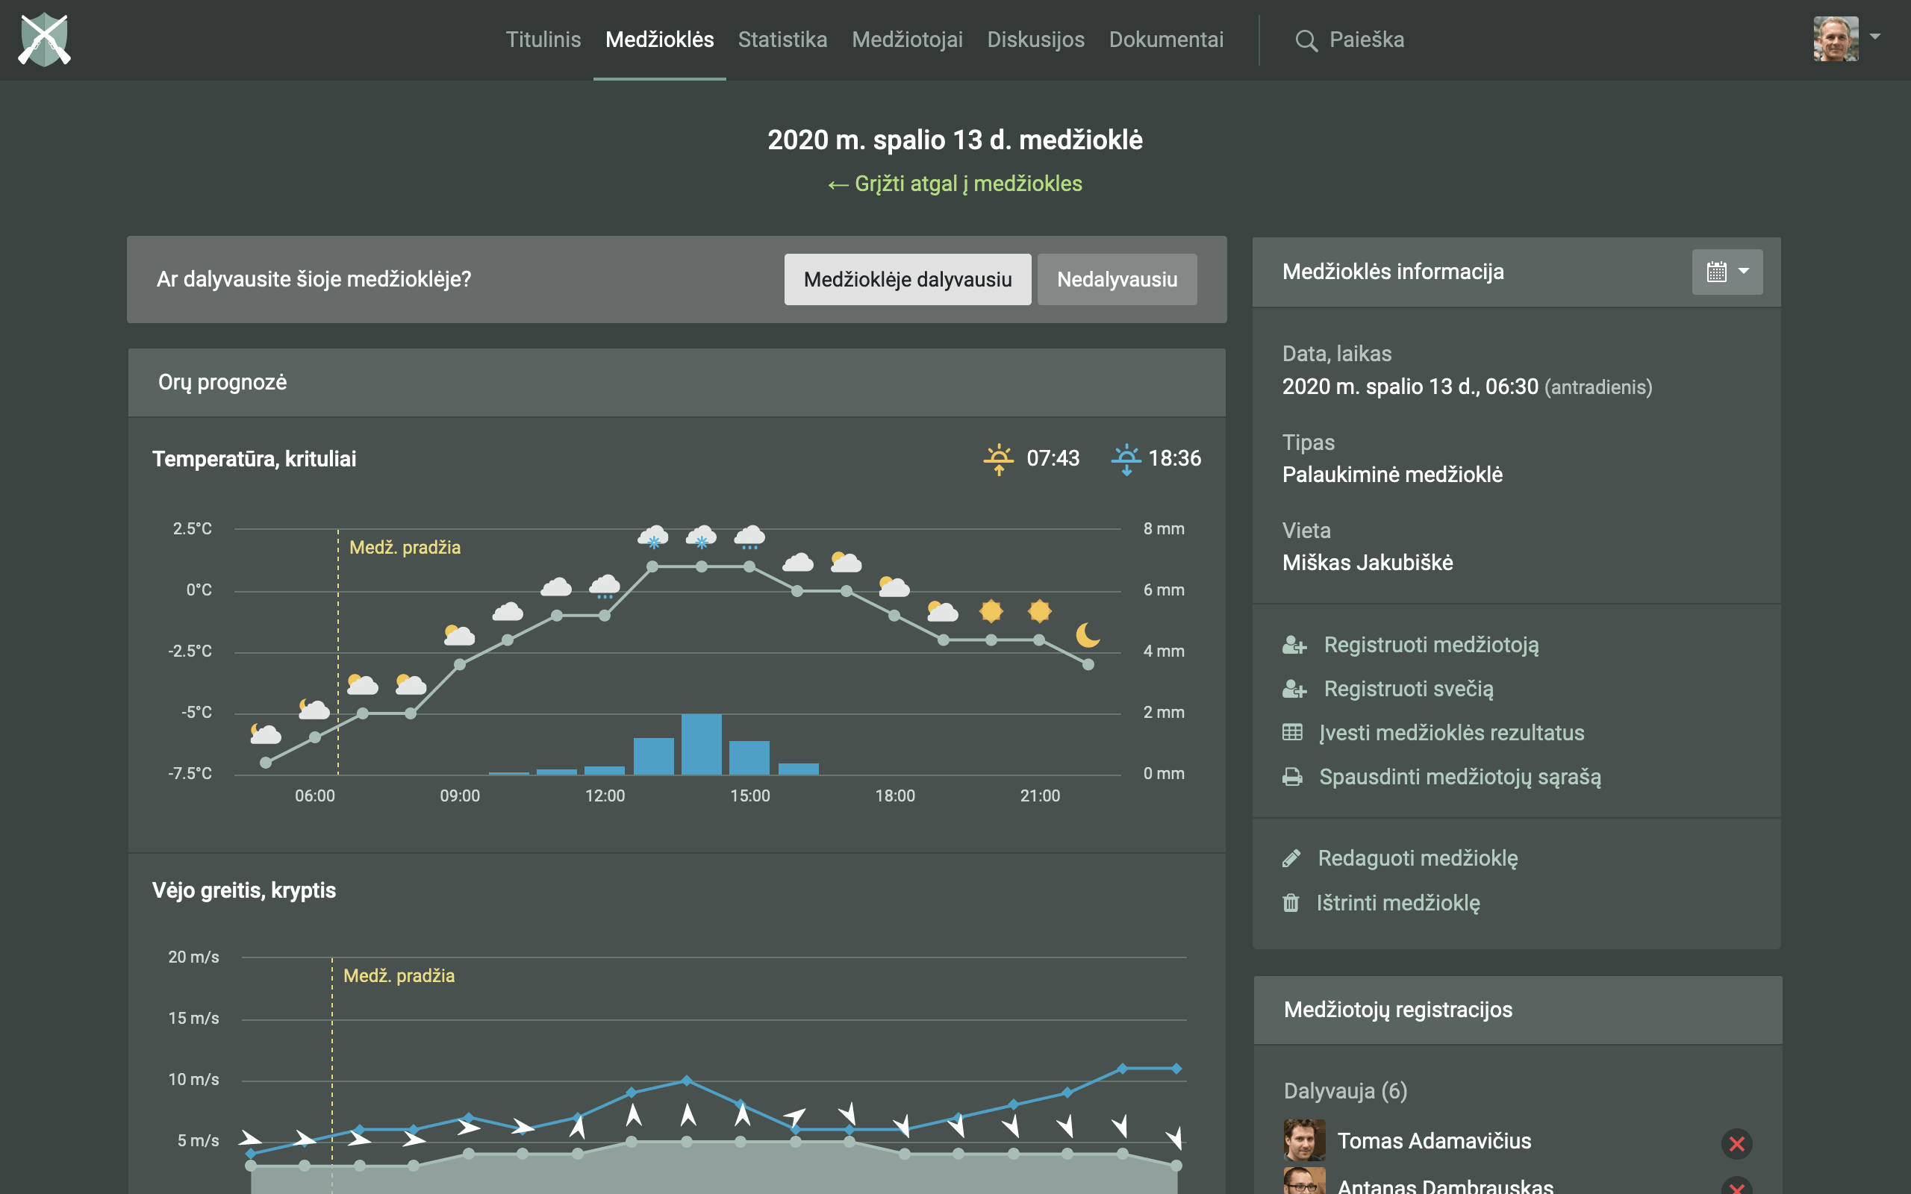Click the Registruoti medžiotoją person-plus icon
This screenshot has height=1194, width=1911.
1294,646
